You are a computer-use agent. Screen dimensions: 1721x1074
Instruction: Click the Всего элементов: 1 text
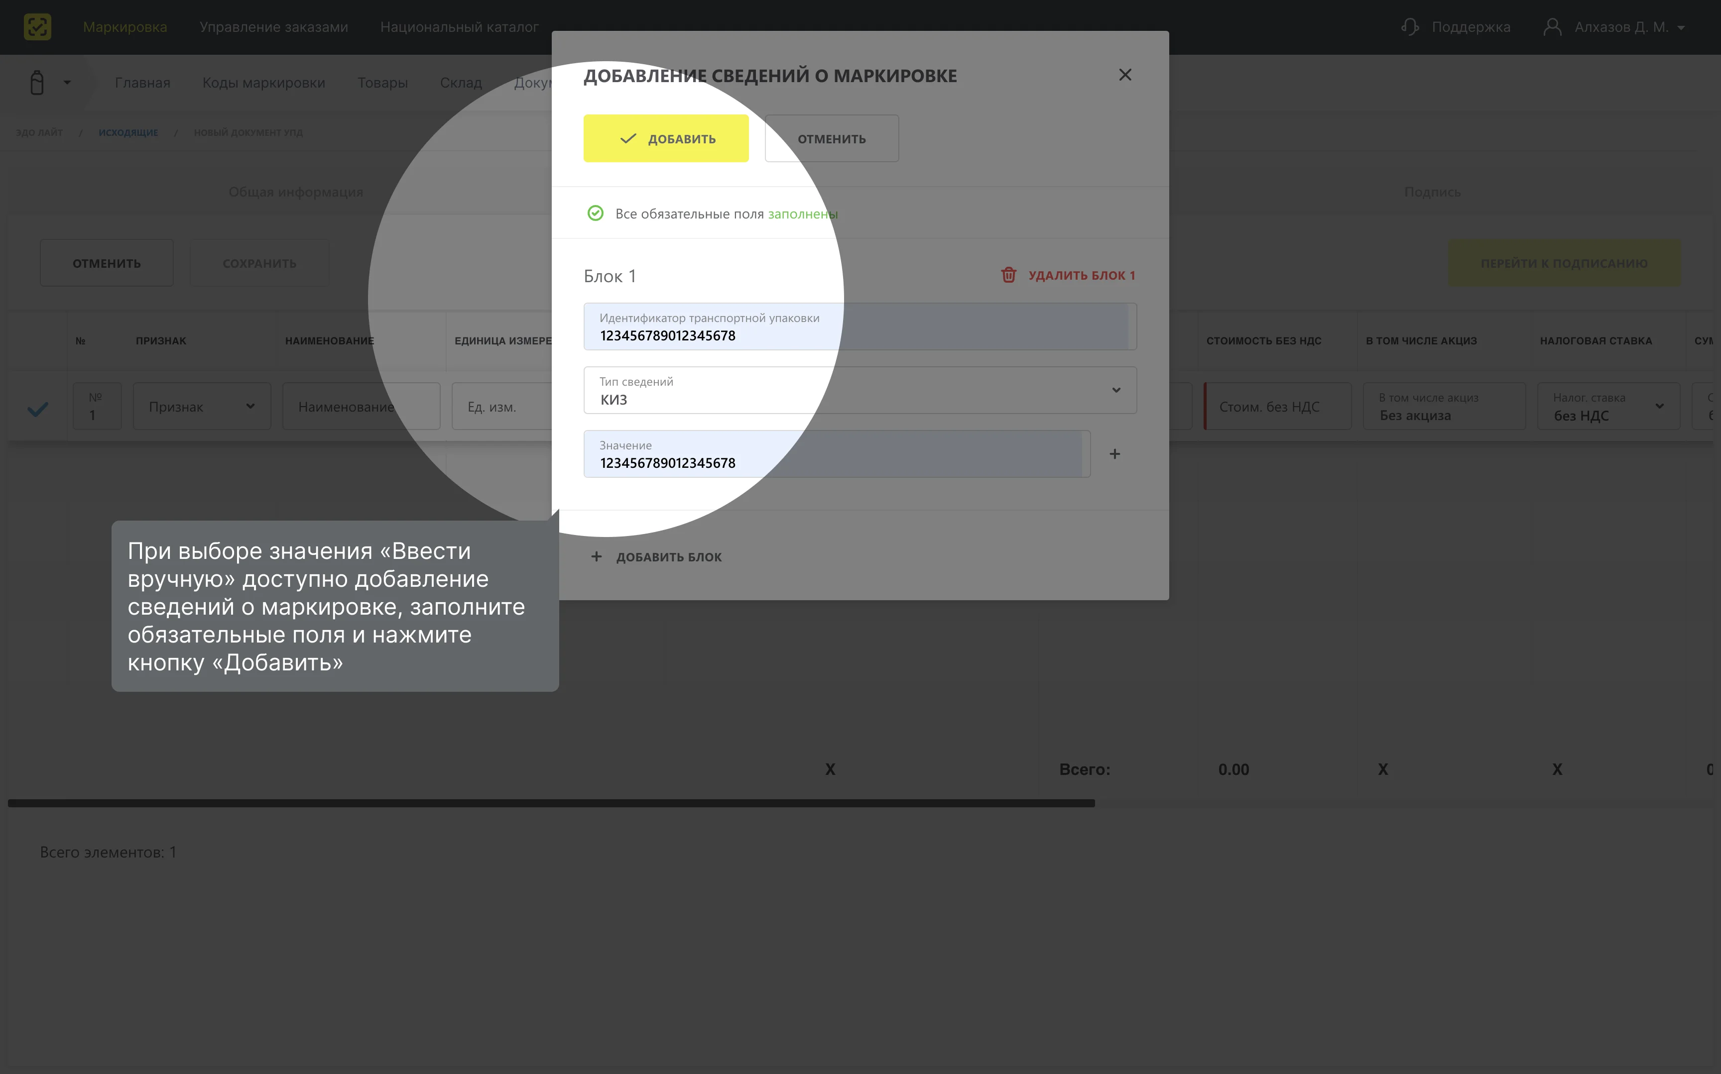click(108, 852)
